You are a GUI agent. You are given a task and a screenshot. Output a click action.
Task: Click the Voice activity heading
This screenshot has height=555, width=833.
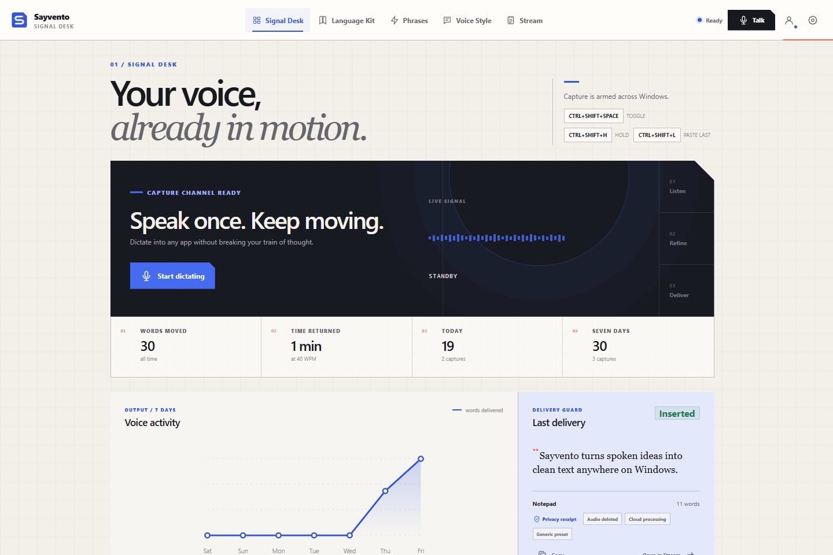[152, 423]
